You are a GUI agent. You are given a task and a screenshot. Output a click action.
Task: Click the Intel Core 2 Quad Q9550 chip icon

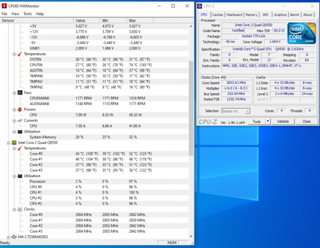click(14, 143)
